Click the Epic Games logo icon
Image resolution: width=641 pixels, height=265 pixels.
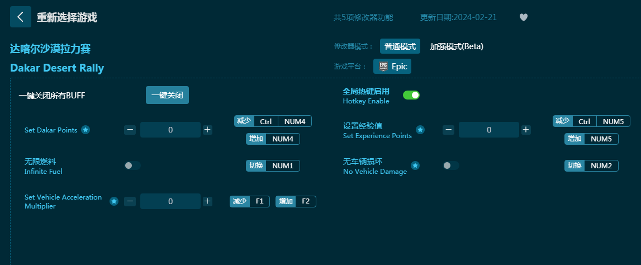pos(383,66)
